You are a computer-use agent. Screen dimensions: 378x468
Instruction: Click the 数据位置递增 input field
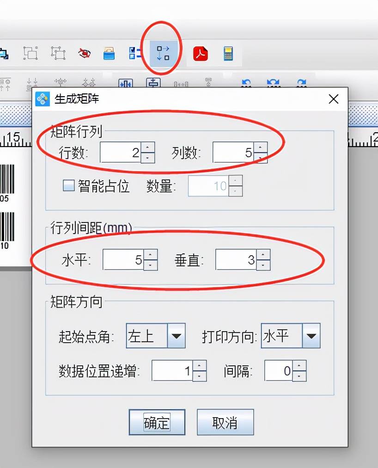point(173,371)
